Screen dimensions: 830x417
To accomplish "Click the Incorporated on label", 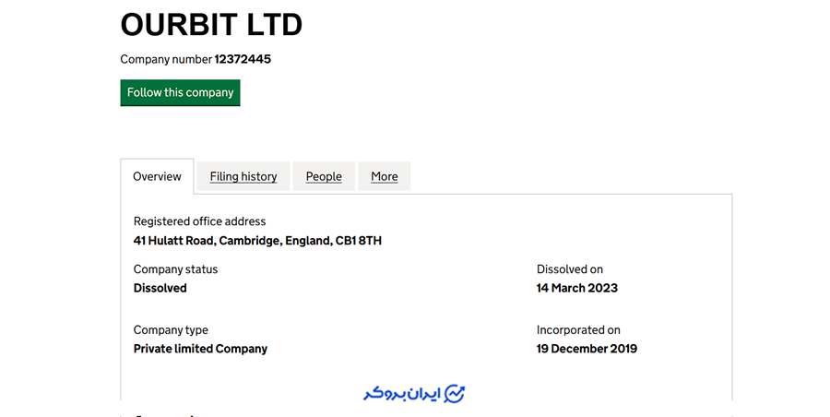I will [578, 330].
